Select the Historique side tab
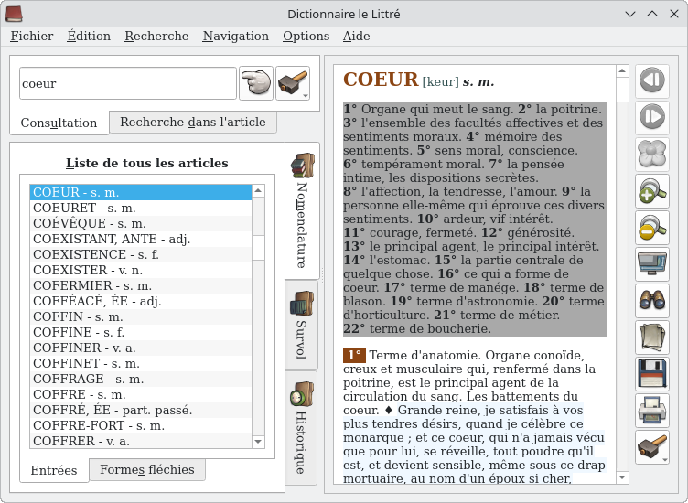Image resolution: width=688 pixels, height=503 pixels. pos(301,428)
